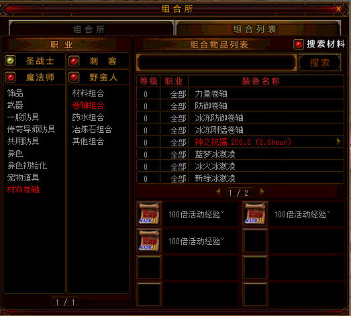
Task: Select the 野蛮人 class radio button
Action: point(74,77)
